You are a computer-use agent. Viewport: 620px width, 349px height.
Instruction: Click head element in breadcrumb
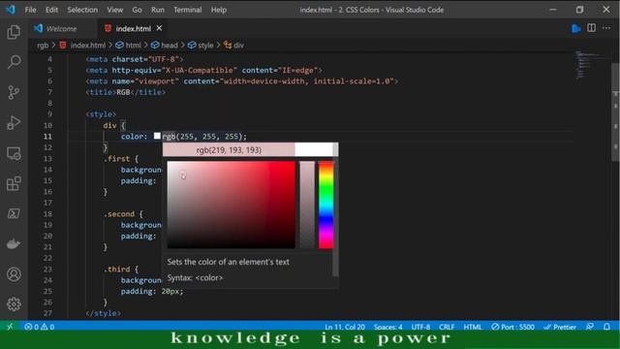pos(169,46)
